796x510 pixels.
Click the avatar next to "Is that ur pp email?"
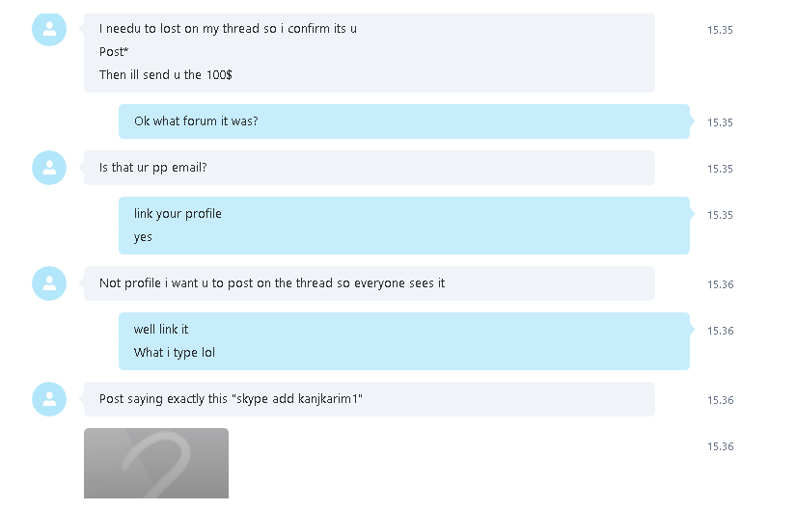point(49,168)
